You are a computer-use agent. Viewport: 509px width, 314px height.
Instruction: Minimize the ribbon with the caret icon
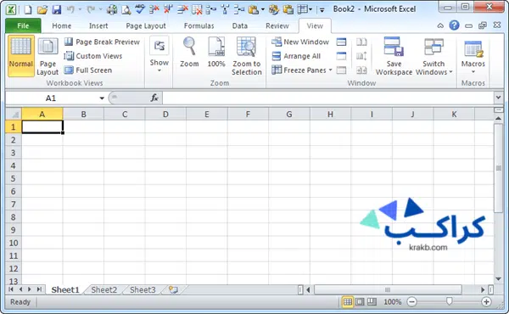[x=440, y=25]
